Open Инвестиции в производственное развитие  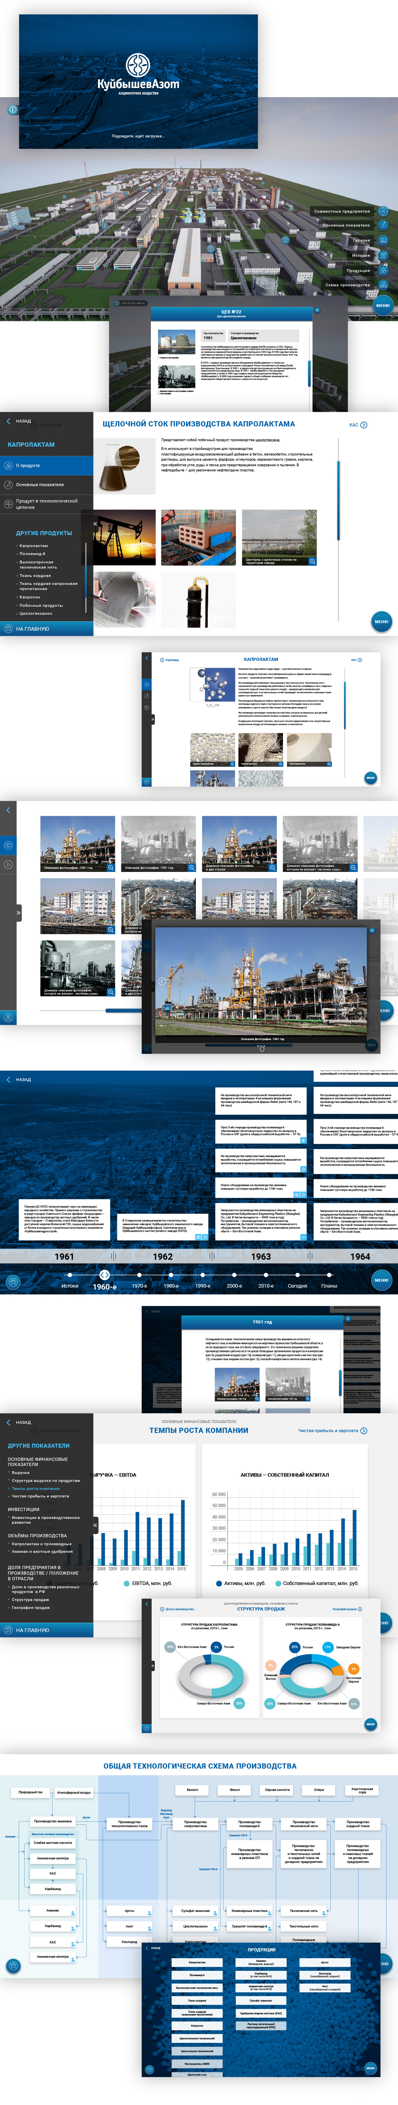click(45, 1520)
